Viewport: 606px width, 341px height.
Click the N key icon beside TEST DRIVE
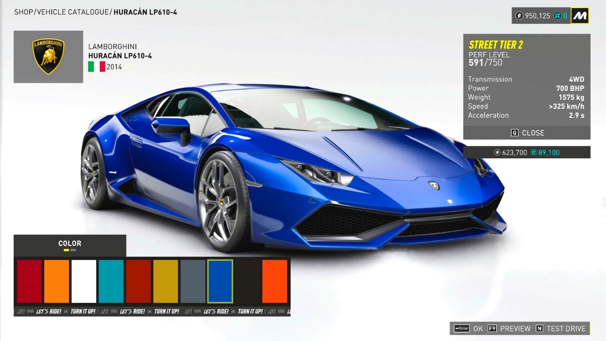click(x=539, y=328)
